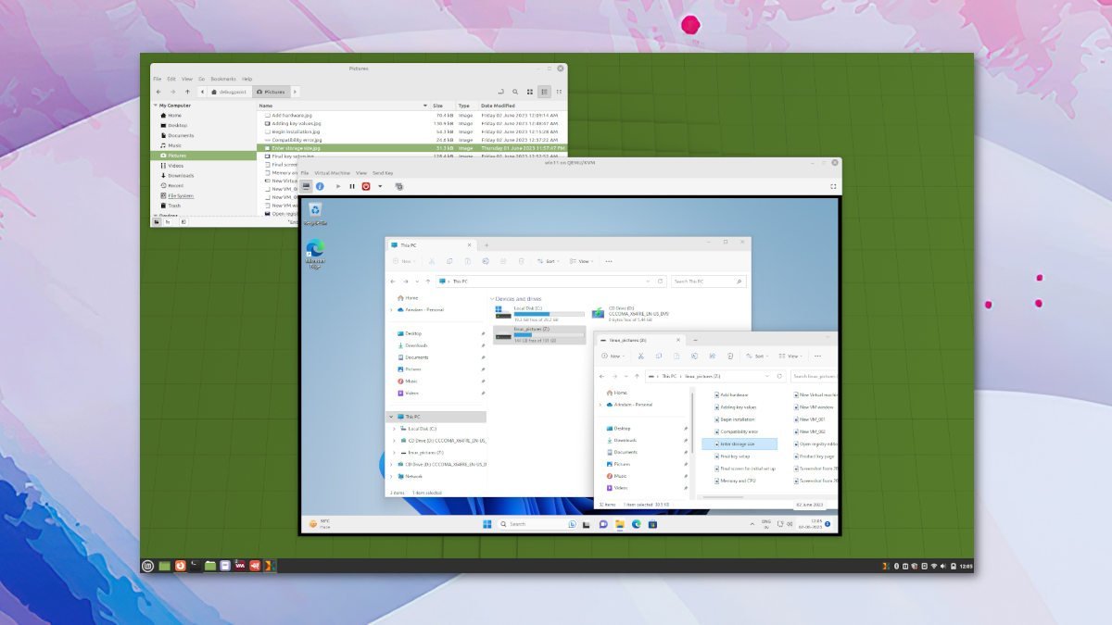Screen dimensions: 1112x625
Task: Open the File menu in the Pictures file manager
Action: pos(158,79)
